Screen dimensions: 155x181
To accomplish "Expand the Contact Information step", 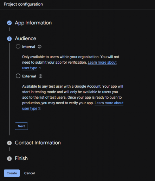I will (38, 143).
